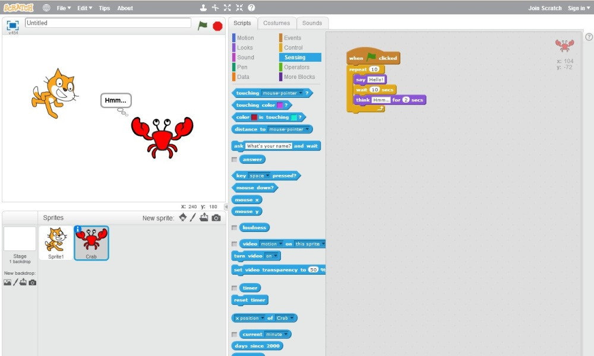Toggle the answer reporter checkbox
The height and width of the screenshot is (356, 594).
coord(235,160)
